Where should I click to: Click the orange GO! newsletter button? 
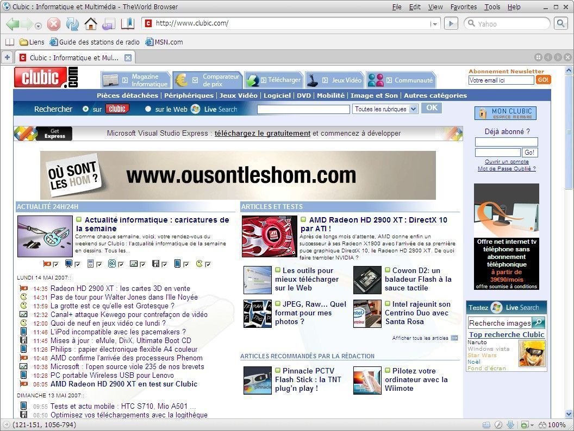[543, 80]
